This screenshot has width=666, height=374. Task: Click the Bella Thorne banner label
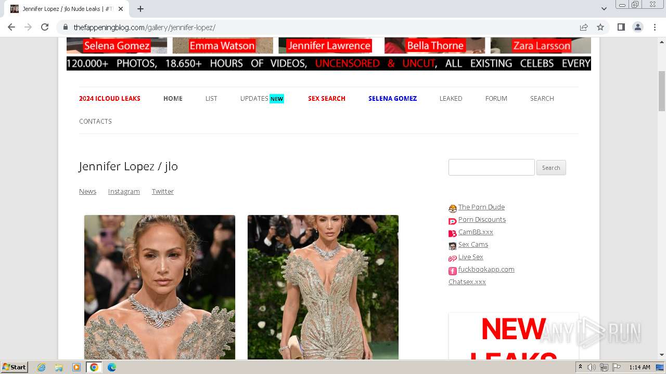[x=435, y=46]
